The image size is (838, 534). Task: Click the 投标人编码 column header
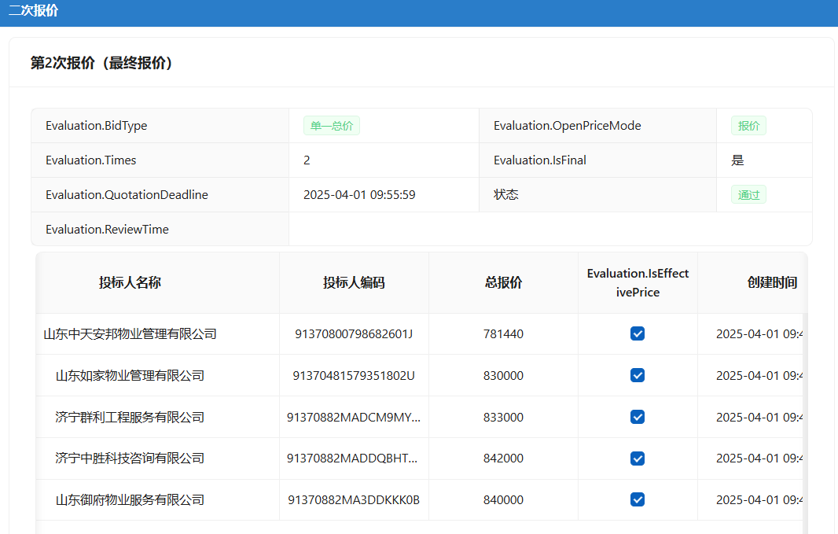pos(354,282)
